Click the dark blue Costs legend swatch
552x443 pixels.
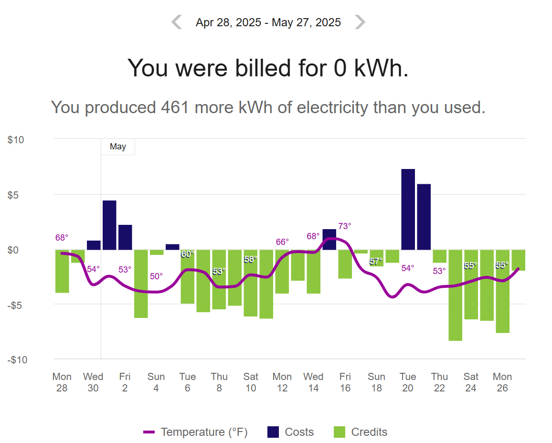(x=273, y=432)
